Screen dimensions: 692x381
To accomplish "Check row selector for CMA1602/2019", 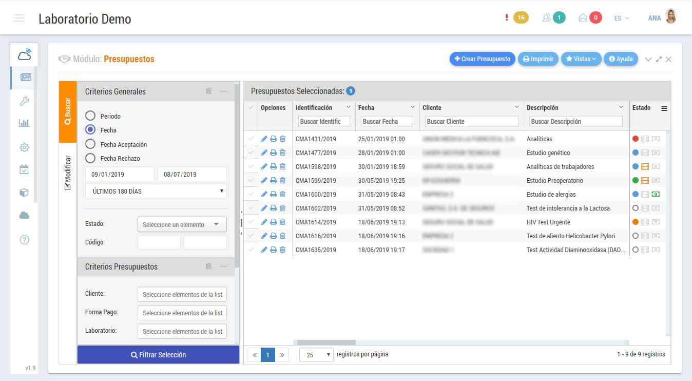I will click(x=251, y=208).
